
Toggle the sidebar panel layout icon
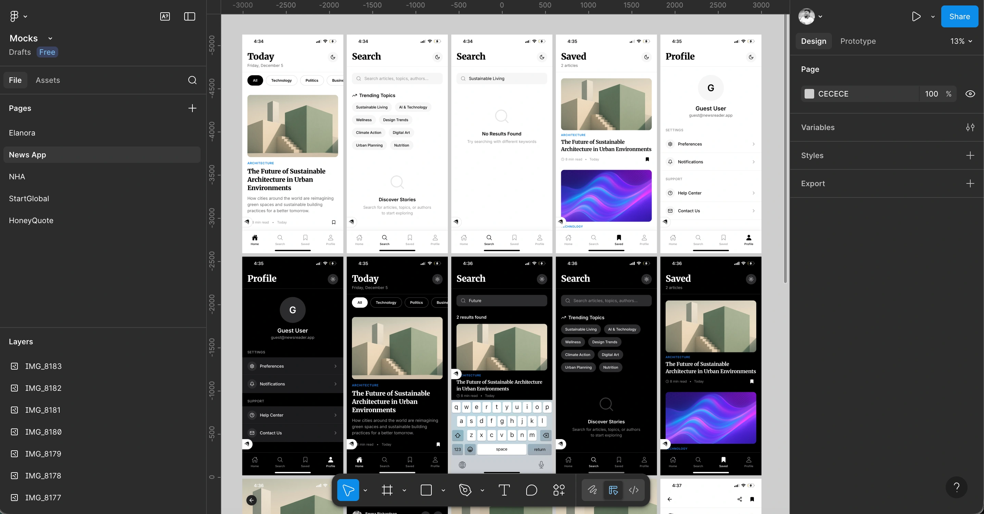(189, 16)
